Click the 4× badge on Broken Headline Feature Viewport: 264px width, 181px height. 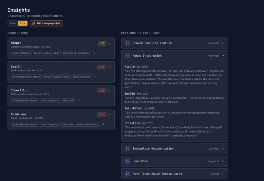(127, 43)
